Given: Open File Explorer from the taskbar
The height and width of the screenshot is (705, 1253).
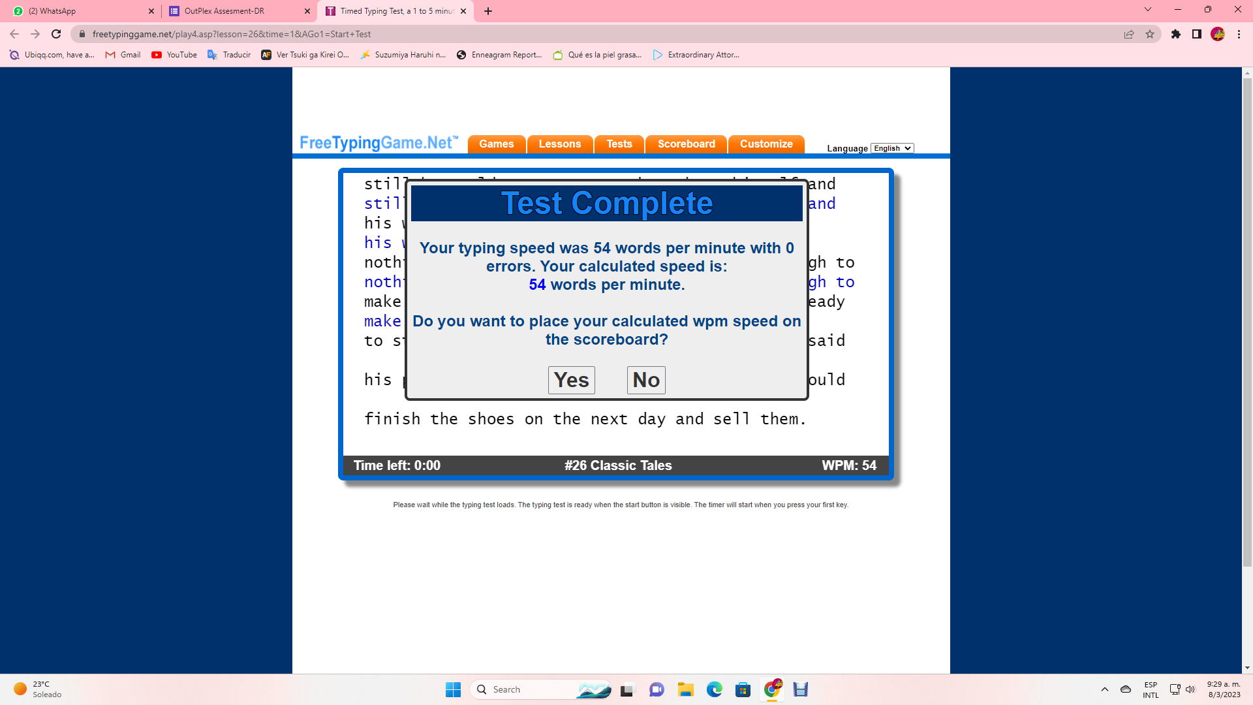Looking at the screenshot, I should (x=685, y=689).
